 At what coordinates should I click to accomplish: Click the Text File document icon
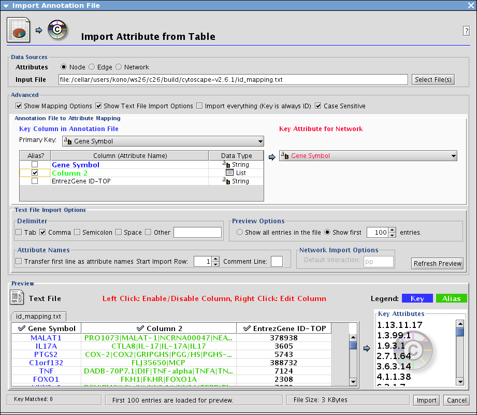pyautogui.click(x=17, y=298)
